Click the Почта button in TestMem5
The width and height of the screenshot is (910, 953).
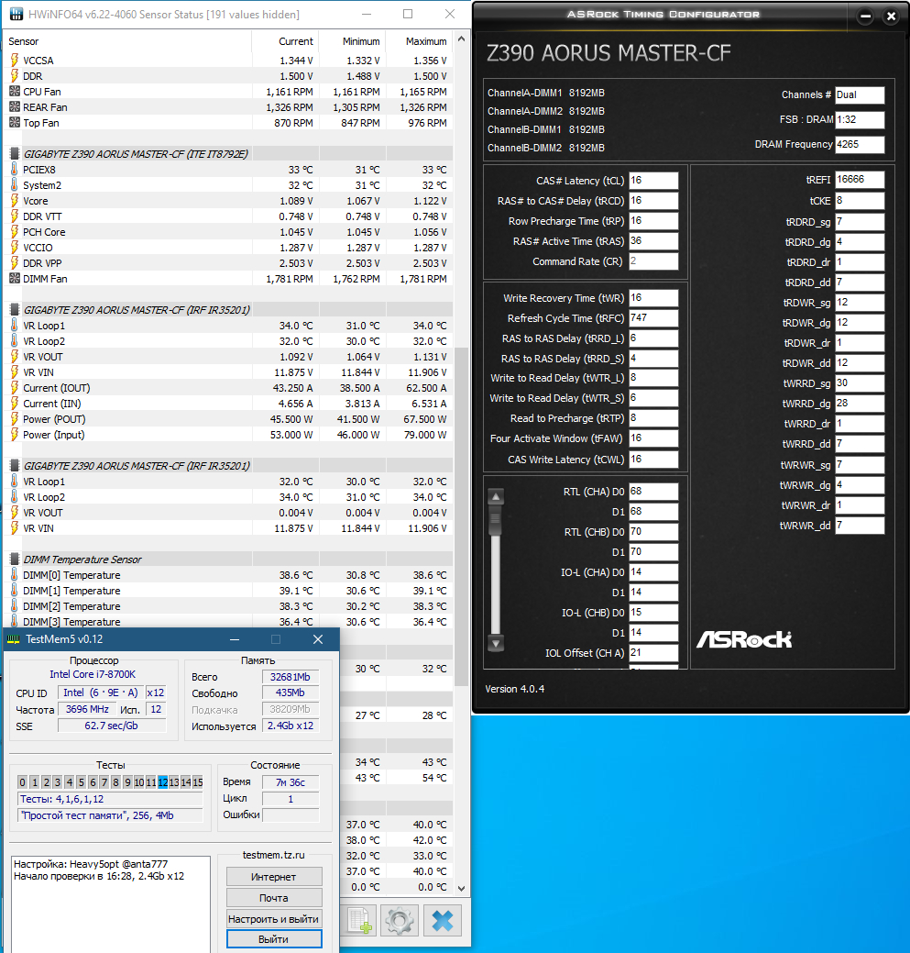[x=274, y=898]
